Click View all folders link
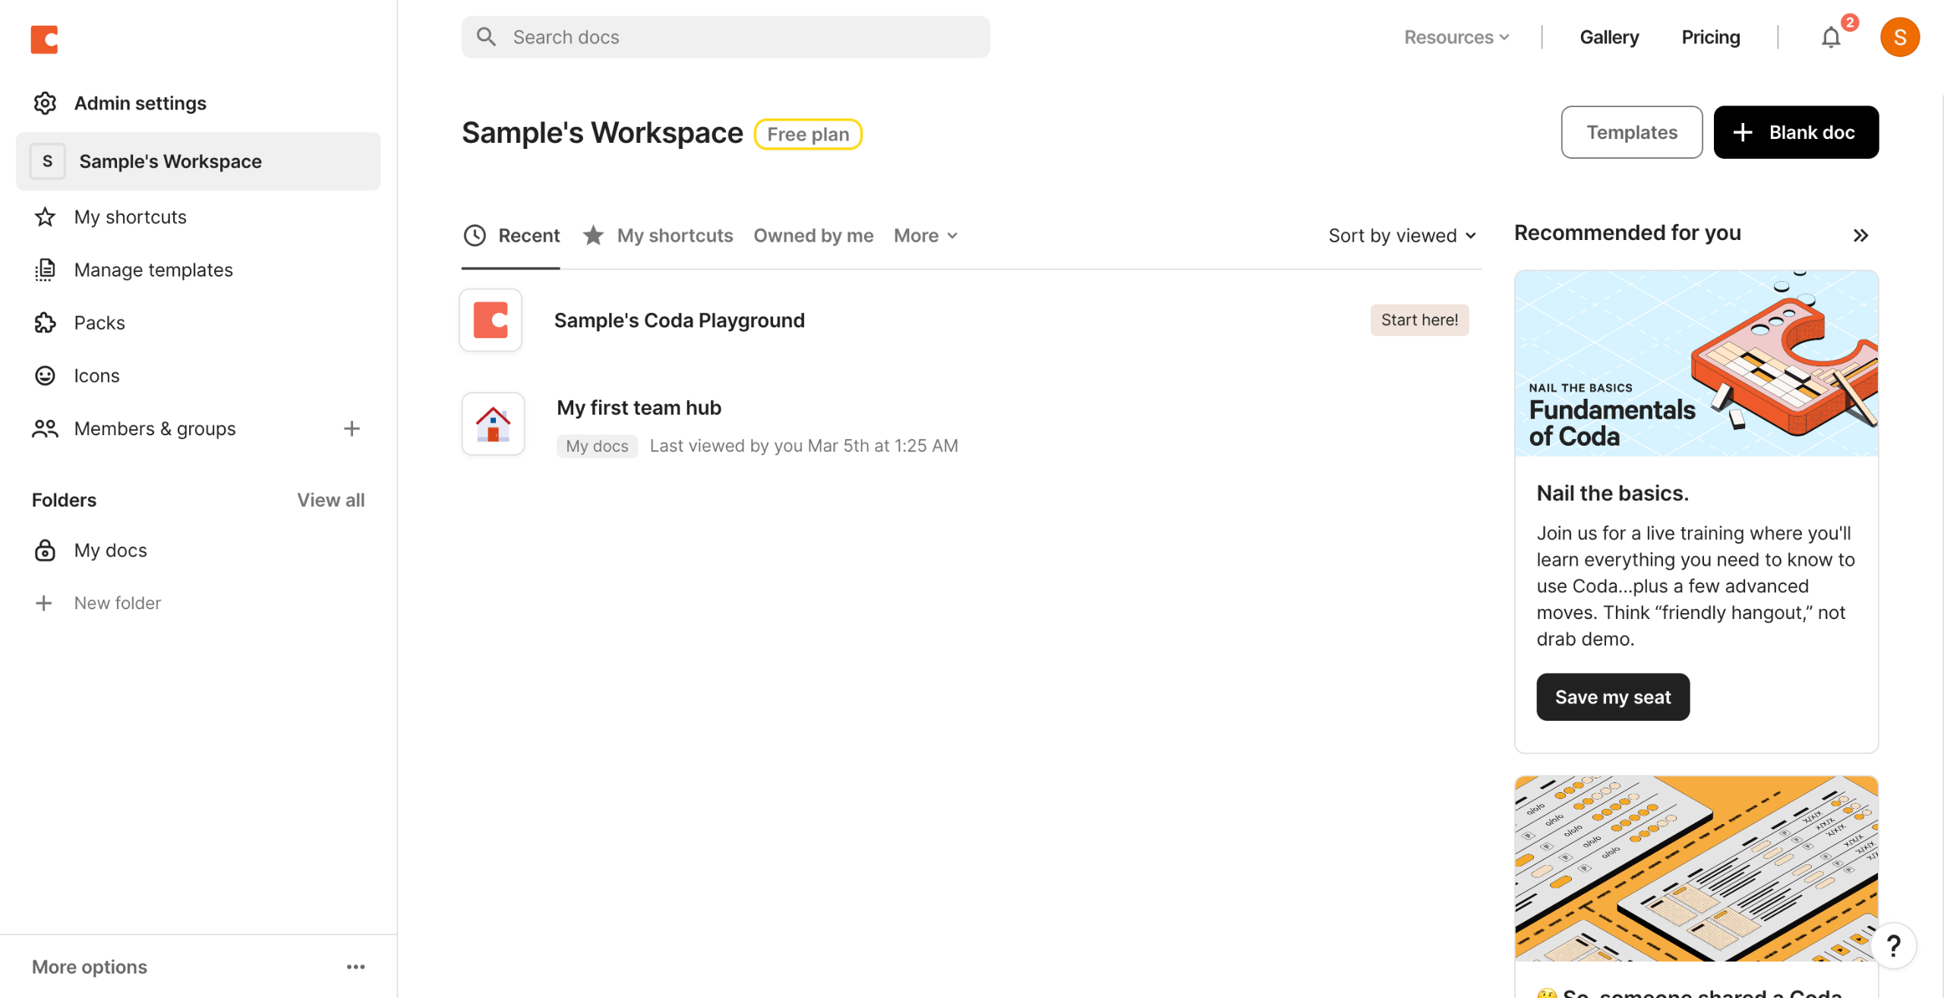The width and height of the screenshot is (1944, 998). pyautogui.click(x=330, y=501)
